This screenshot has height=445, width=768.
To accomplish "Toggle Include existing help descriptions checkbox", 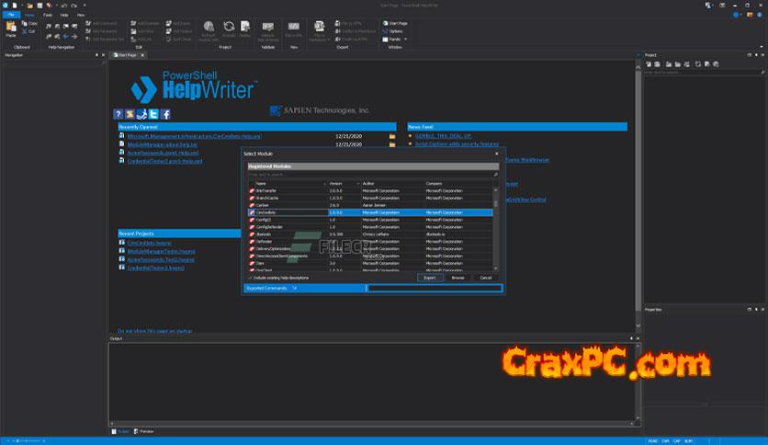I will [x=250, y=277].
